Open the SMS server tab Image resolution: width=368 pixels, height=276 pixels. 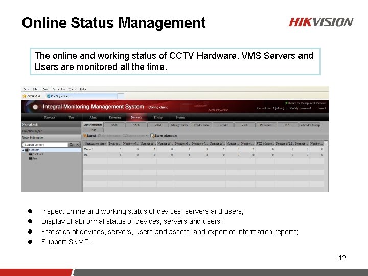(x=114, y=125)
